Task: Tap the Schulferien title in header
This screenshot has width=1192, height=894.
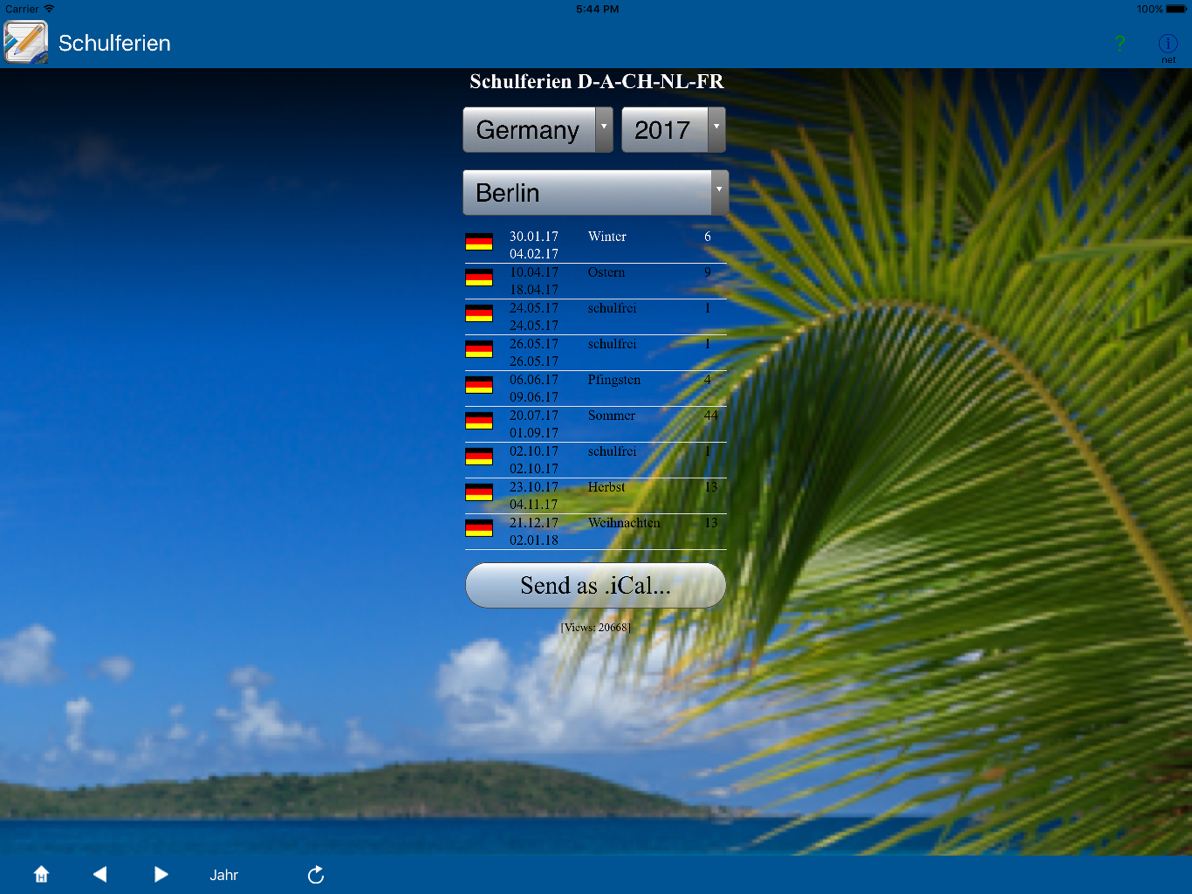Action: pyautogui.click(x=114, y=43)
